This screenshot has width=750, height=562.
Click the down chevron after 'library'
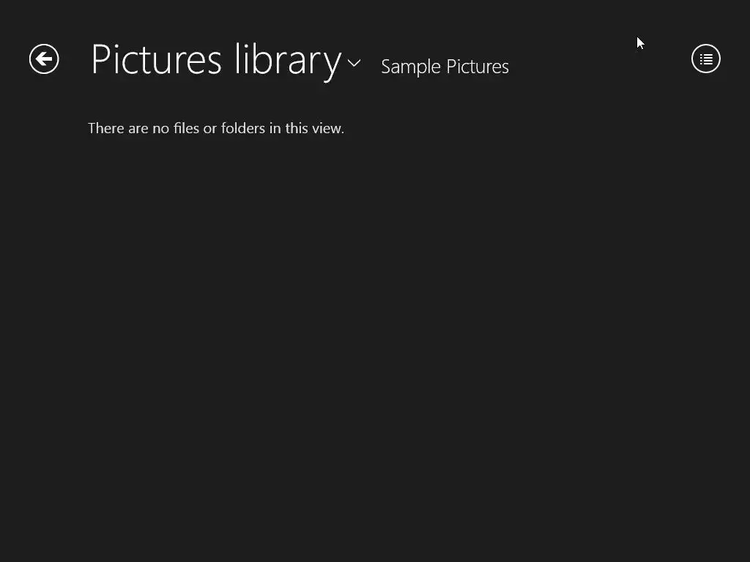tap(354, 63)
